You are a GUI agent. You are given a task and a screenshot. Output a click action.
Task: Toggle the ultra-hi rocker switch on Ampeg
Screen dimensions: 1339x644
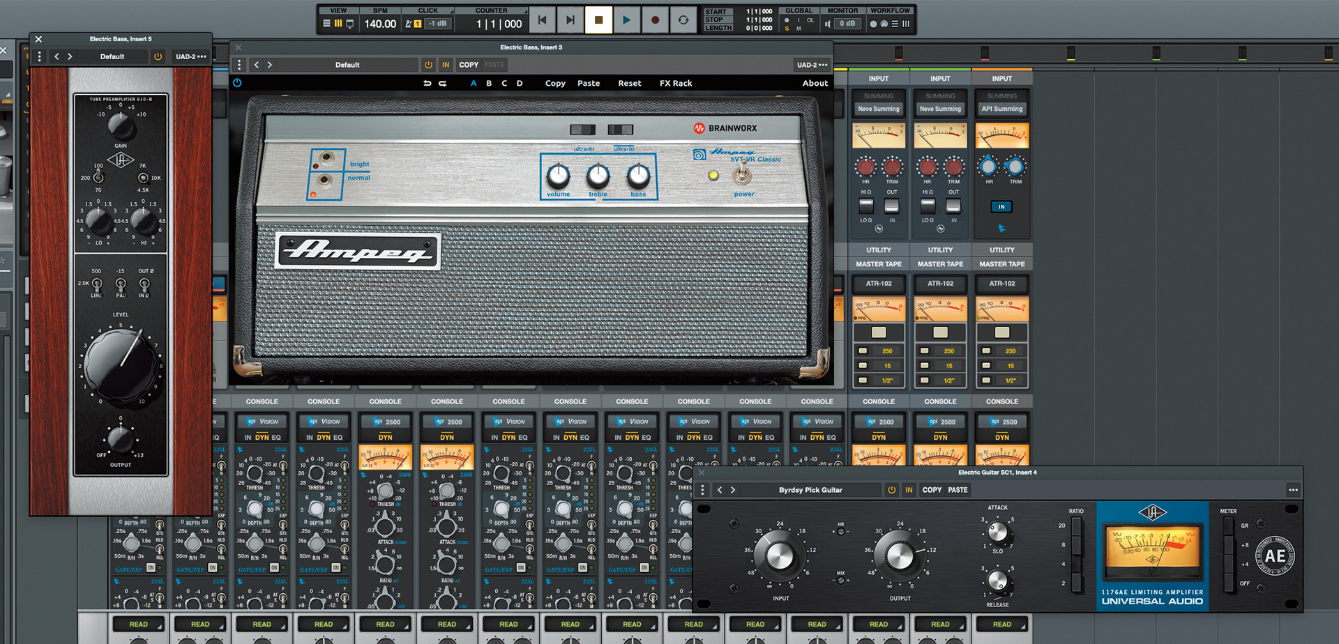tap(583, 130)
